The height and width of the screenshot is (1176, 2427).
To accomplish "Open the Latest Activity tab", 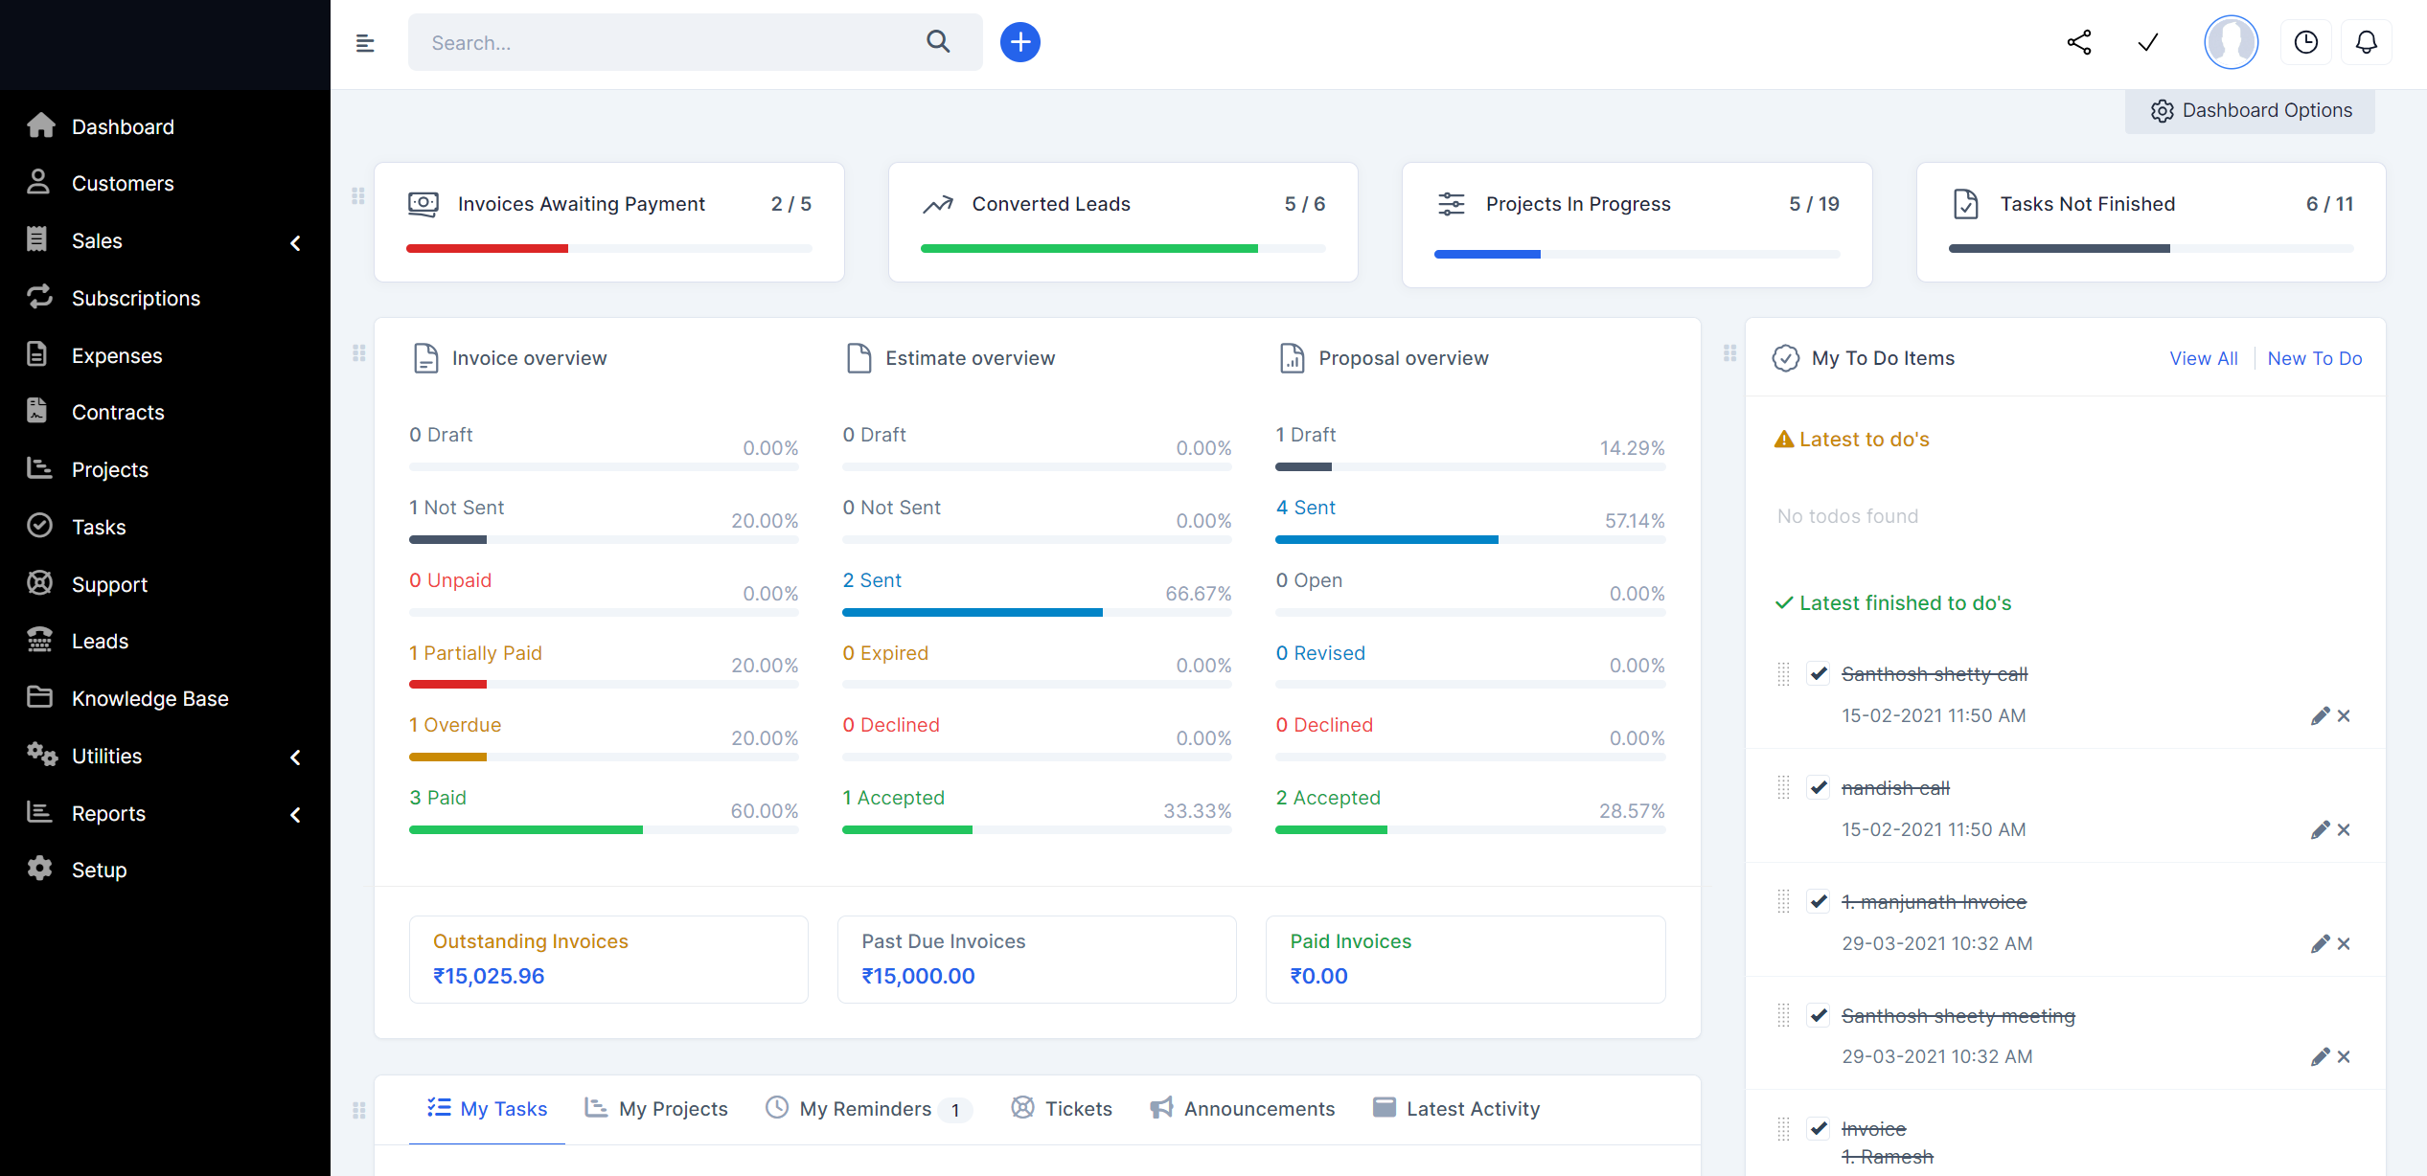I will tap(1456, 1109).
